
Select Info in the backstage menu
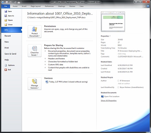click(x=12, y=30)
